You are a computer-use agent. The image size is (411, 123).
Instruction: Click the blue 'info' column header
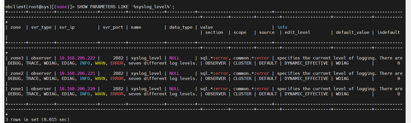(x=282, y=27)
